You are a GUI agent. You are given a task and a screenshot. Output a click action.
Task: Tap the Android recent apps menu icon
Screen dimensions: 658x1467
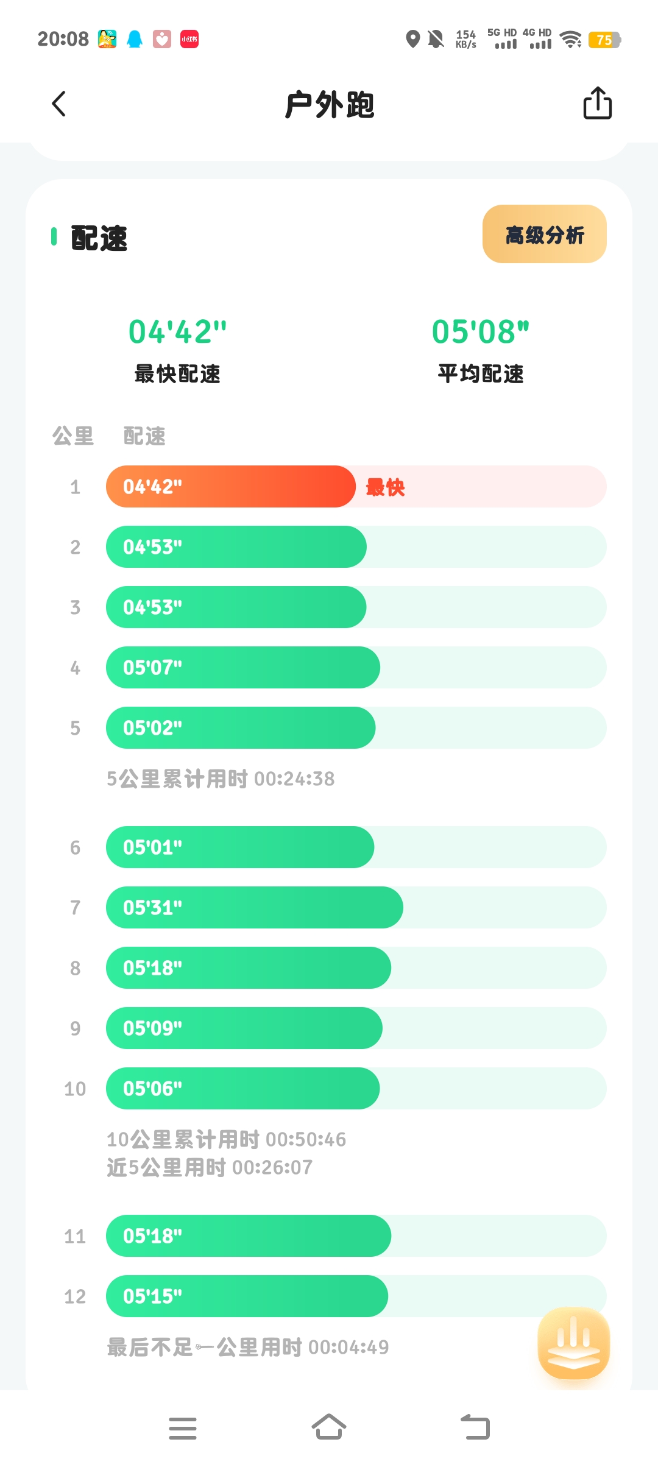[183, 1428]
